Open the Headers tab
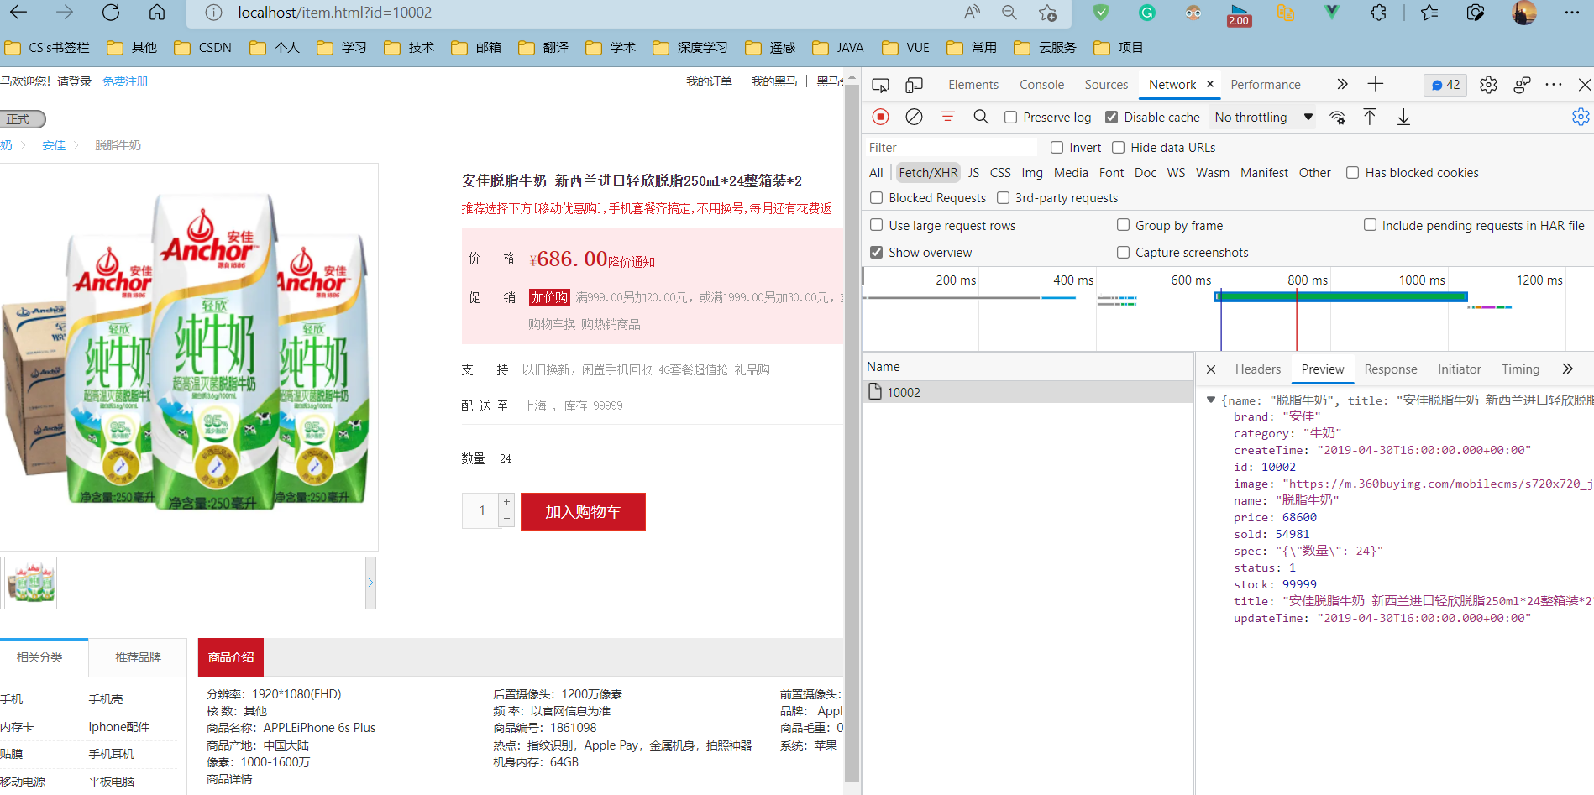Viewport: 1594px width, 795px height. pyautogui.click(x=1257, y=369)
